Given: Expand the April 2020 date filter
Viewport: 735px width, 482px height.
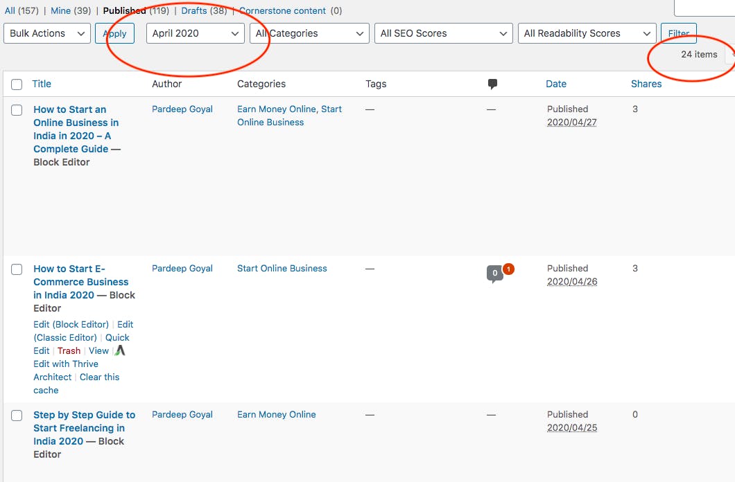Looking at the screenshot, I should coord(195,33).
